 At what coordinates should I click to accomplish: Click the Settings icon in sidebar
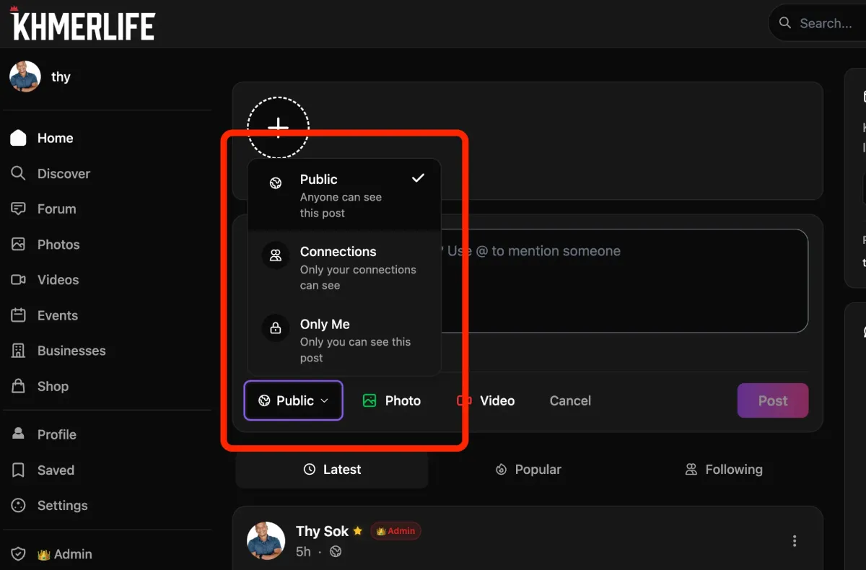click(x=19, y=505)
